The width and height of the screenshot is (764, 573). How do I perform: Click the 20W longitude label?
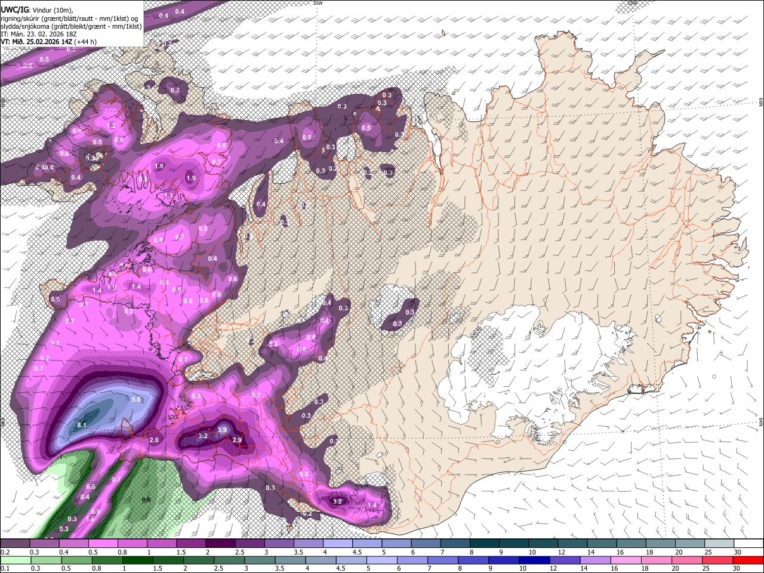[318, 3]
